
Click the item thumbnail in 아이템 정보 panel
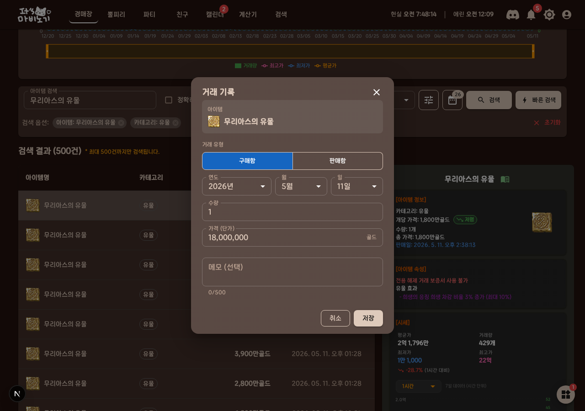coord(542,222)
